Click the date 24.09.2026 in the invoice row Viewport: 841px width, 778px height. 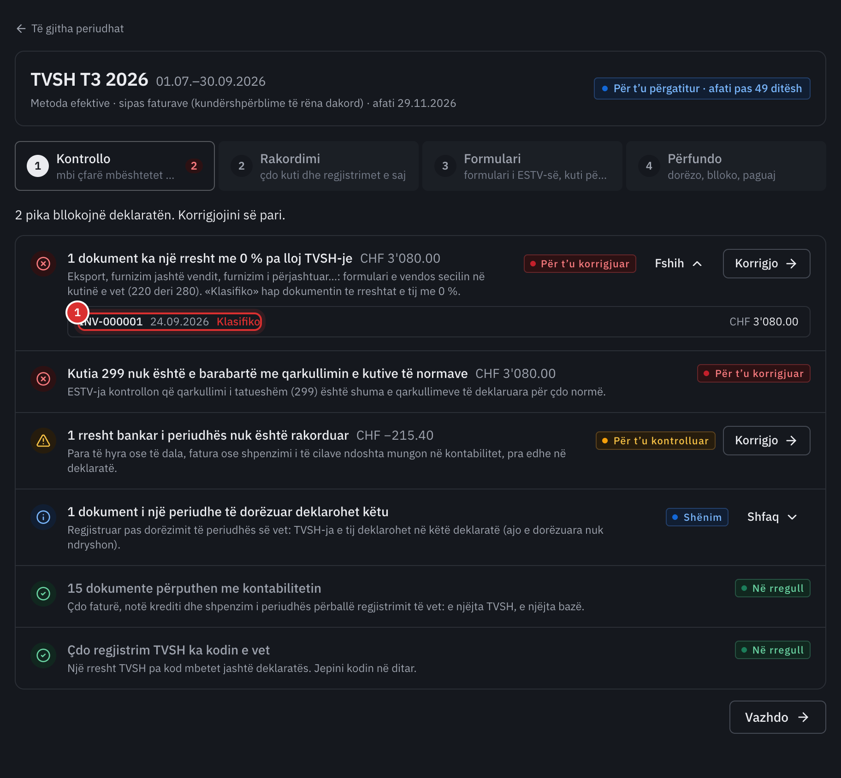(180, 322)
